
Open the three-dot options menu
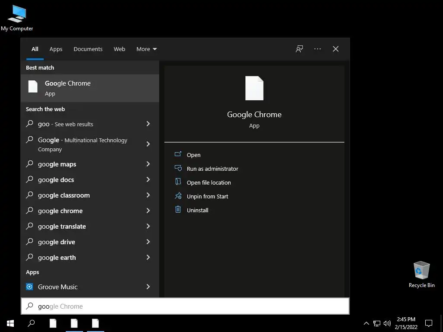click(x=317, y=49)
